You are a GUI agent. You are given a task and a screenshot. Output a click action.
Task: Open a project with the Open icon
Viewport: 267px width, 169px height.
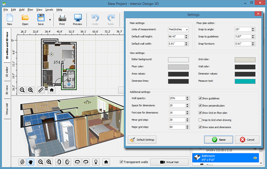pyautogui.click(x=25, y=18)
